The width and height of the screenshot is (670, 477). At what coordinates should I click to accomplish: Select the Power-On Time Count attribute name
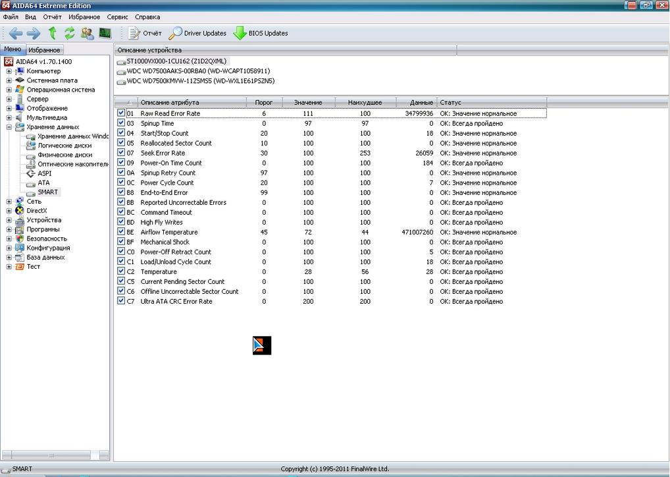tap(171, 163)
